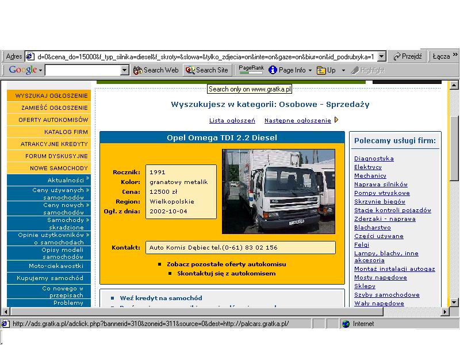Click Weź kredyt na samochód link
This screenshot has width=460, height=345.
(161, 298)
